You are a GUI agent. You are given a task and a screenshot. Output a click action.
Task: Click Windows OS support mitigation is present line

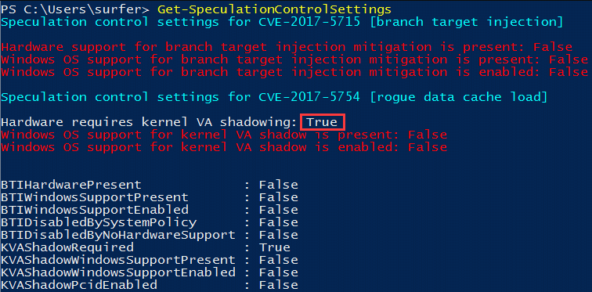[x=294, y=59]
